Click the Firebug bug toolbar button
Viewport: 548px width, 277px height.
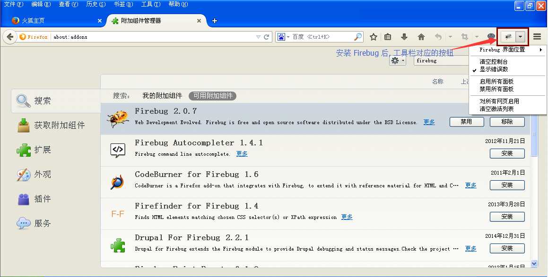(508, 37)
